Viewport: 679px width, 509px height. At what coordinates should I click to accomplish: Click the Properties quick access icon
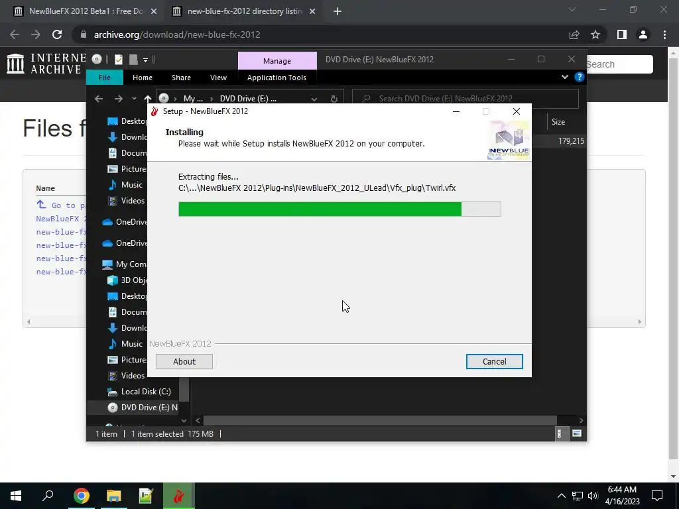click(119, 59)
